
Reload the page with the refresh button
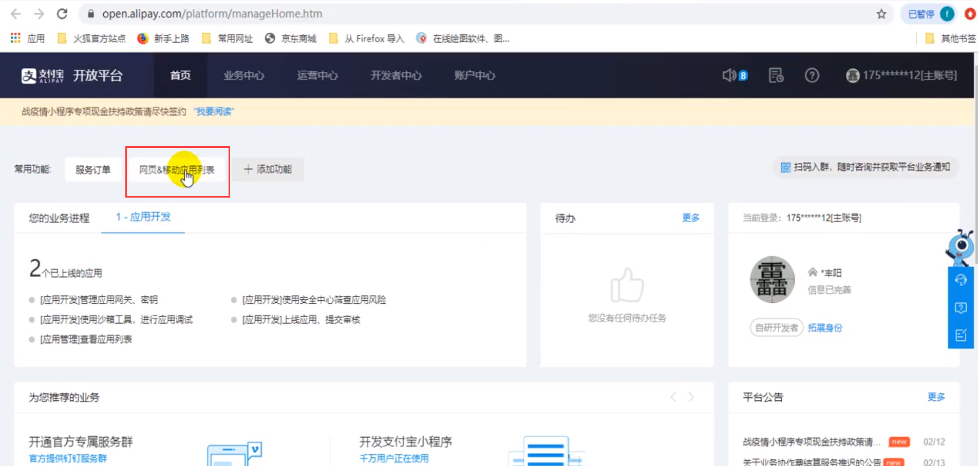point(62,14)
